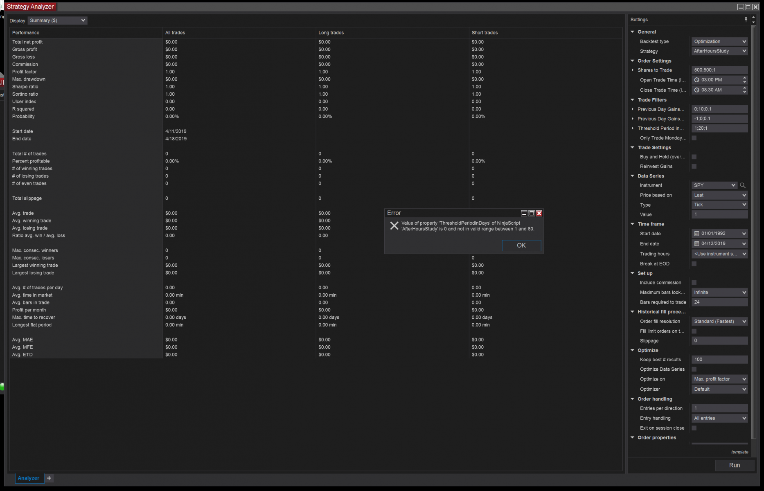Expand Order properties section
The width and height of the screenshot is (764, 491).
633,438
